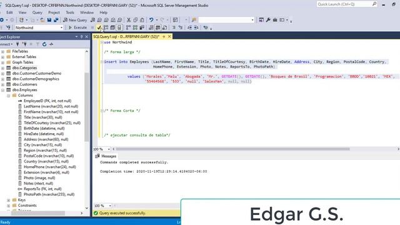
Task: Open the Window menu
Action: tap(87, 12)
